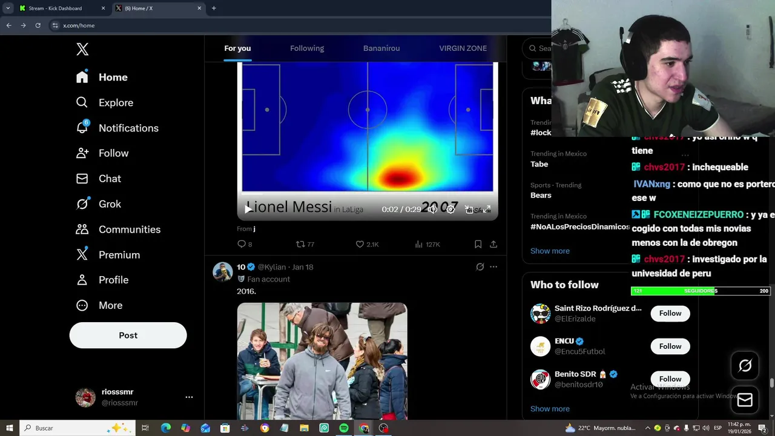775x436 pixels.
Task: Open video settings gear
Action: point(450,210)
